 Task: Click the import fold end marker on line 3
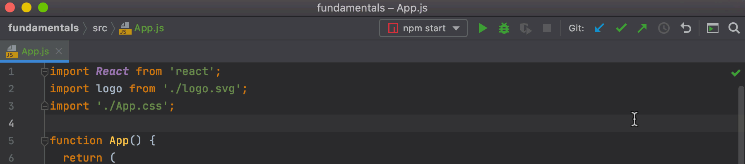click(x=44, y=106)
